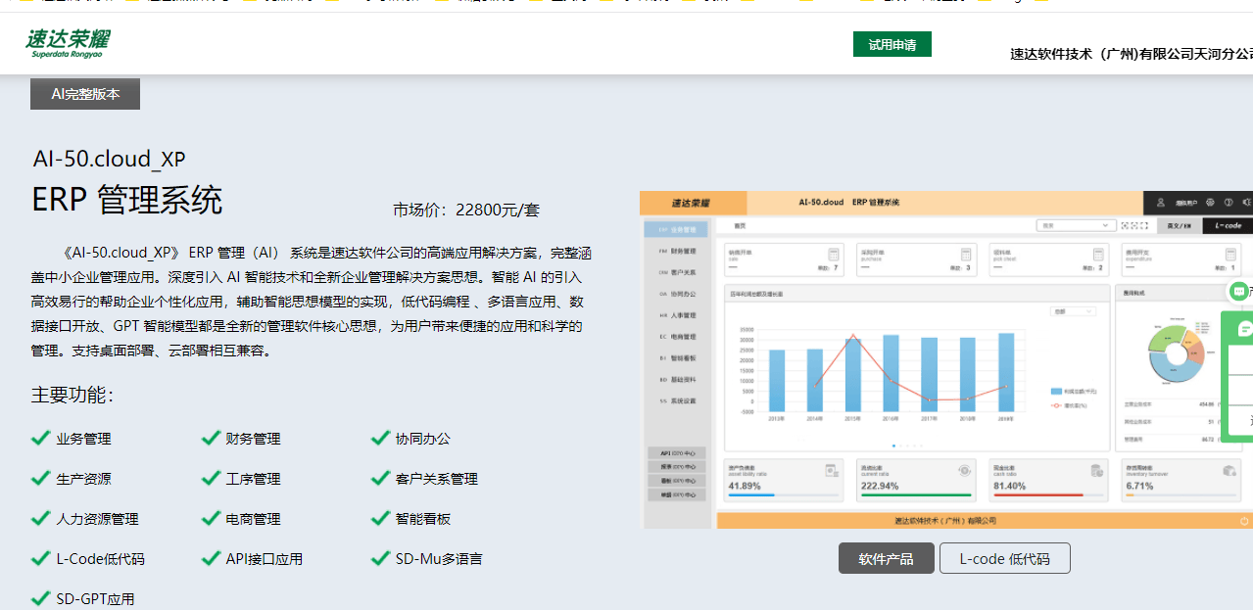
Task: Click the chat icon in the green side panel
Action: coord(1246,329)
